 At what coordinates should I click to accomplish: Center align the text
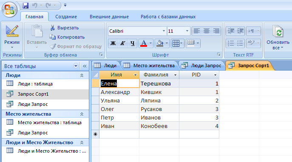point(206,31)
